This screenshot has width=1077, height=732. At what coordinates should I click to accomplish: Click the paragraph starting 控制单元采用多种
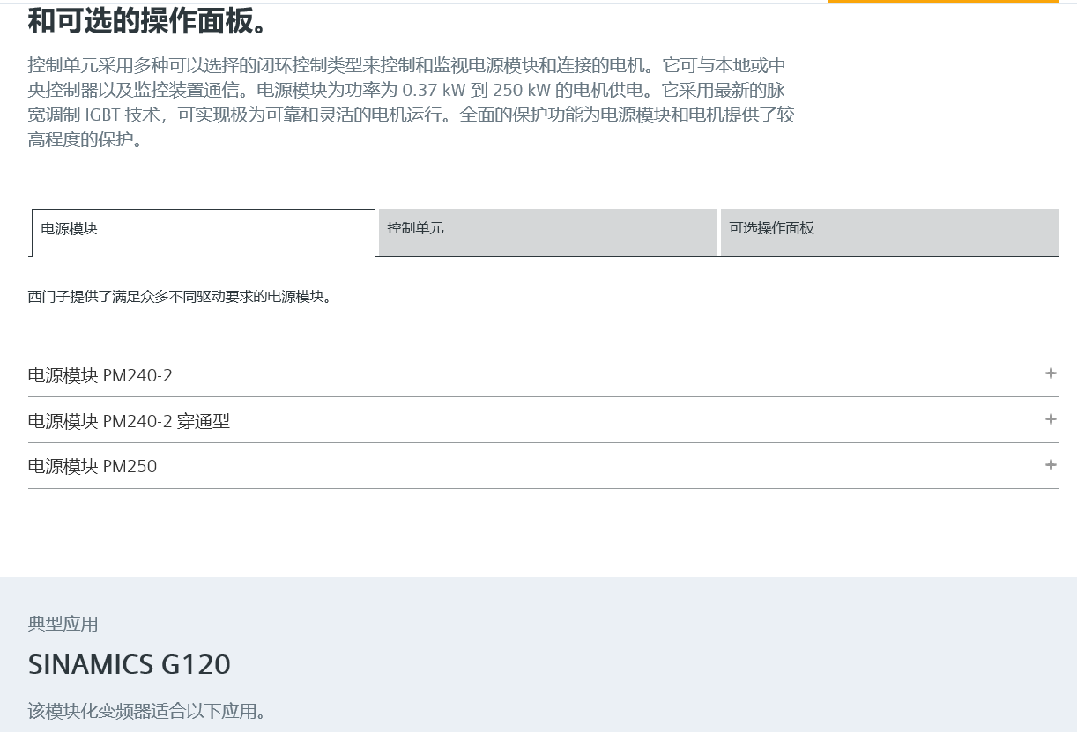[412, 102]
